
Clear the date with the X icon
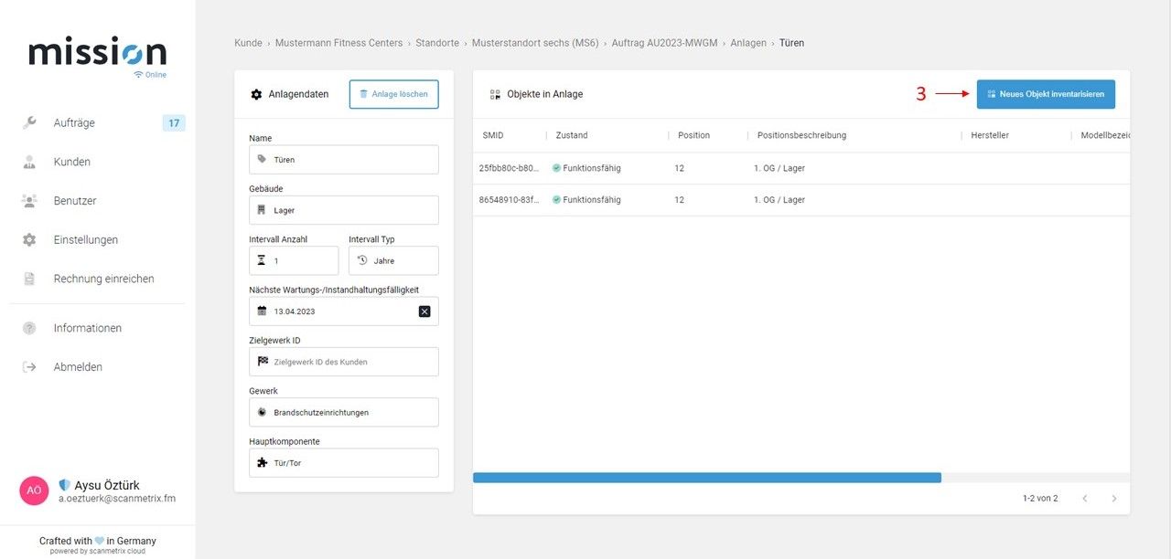tap(424, 311)
